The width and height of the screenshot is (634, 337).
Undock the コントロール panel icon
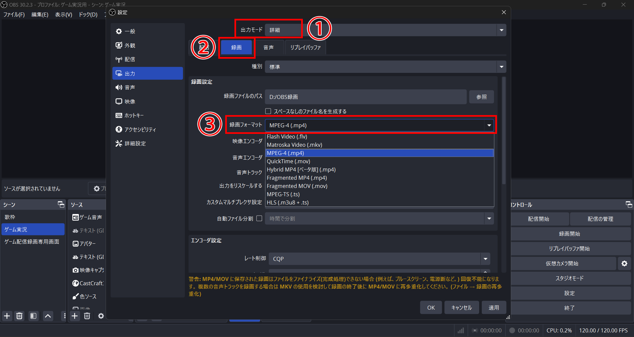[629, 204]
